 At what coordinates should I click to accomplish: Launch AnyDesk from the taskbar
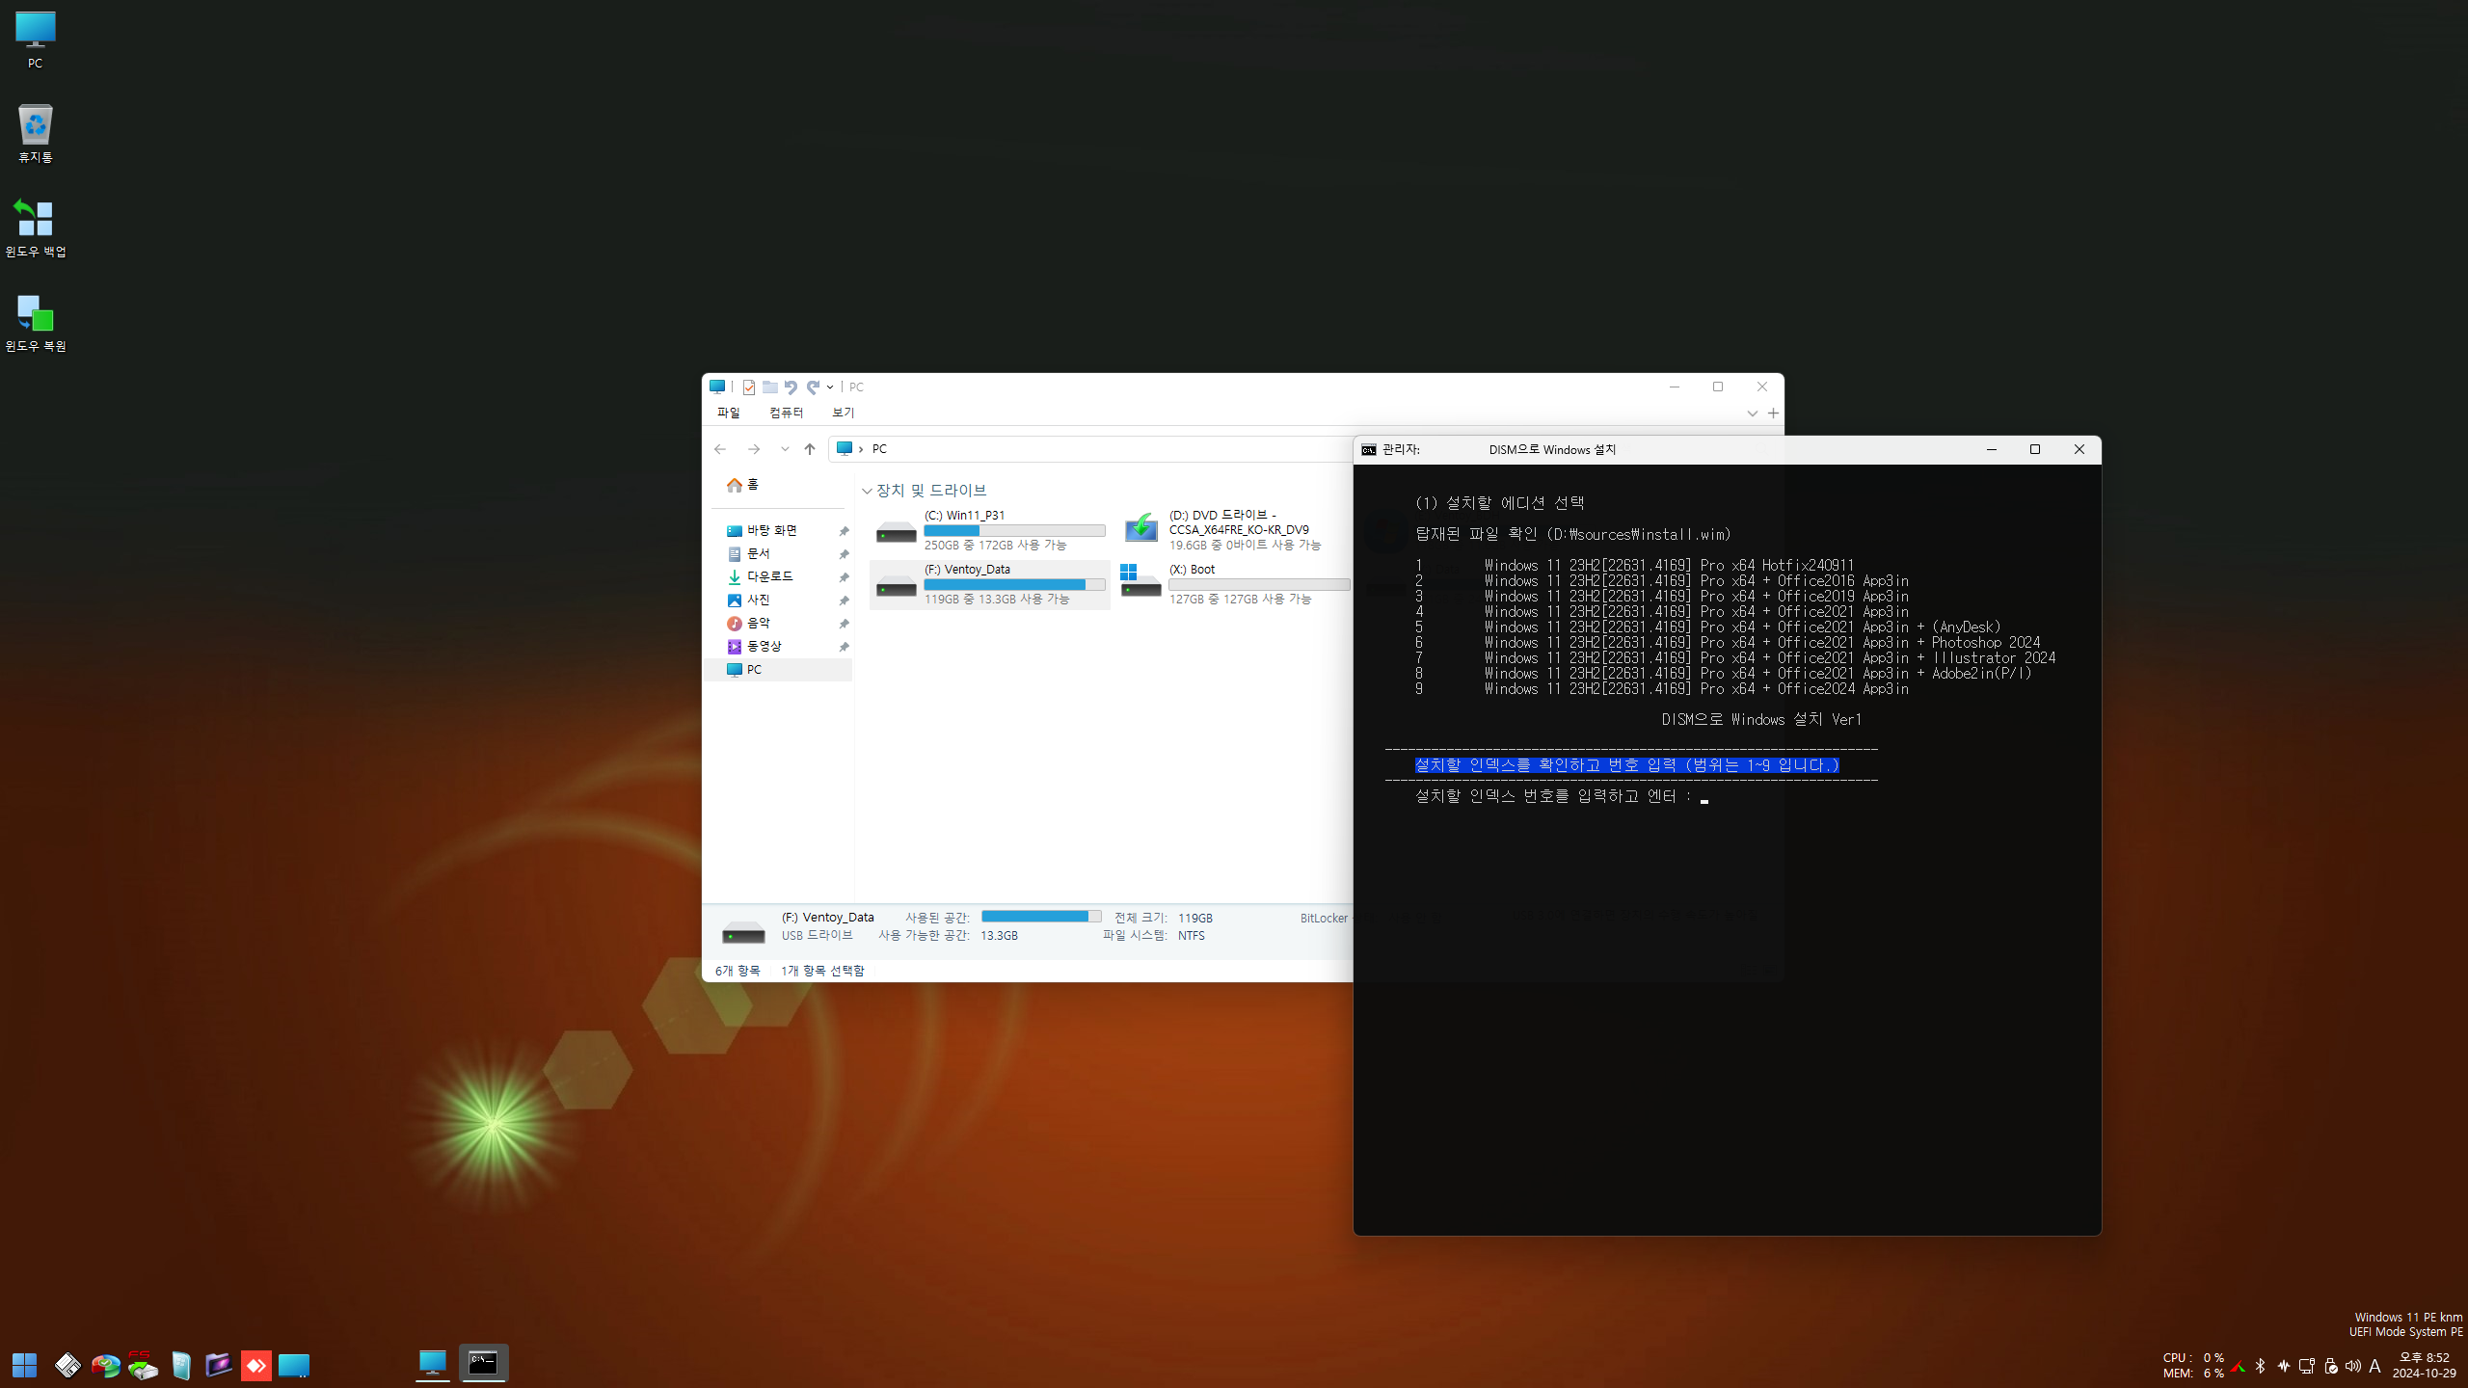tap(255, 1365)
